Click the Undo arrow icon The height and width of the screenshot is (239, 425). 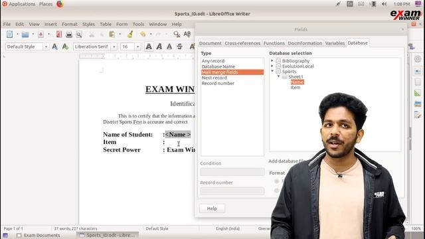pyautogui.click(x=143, y=34)
